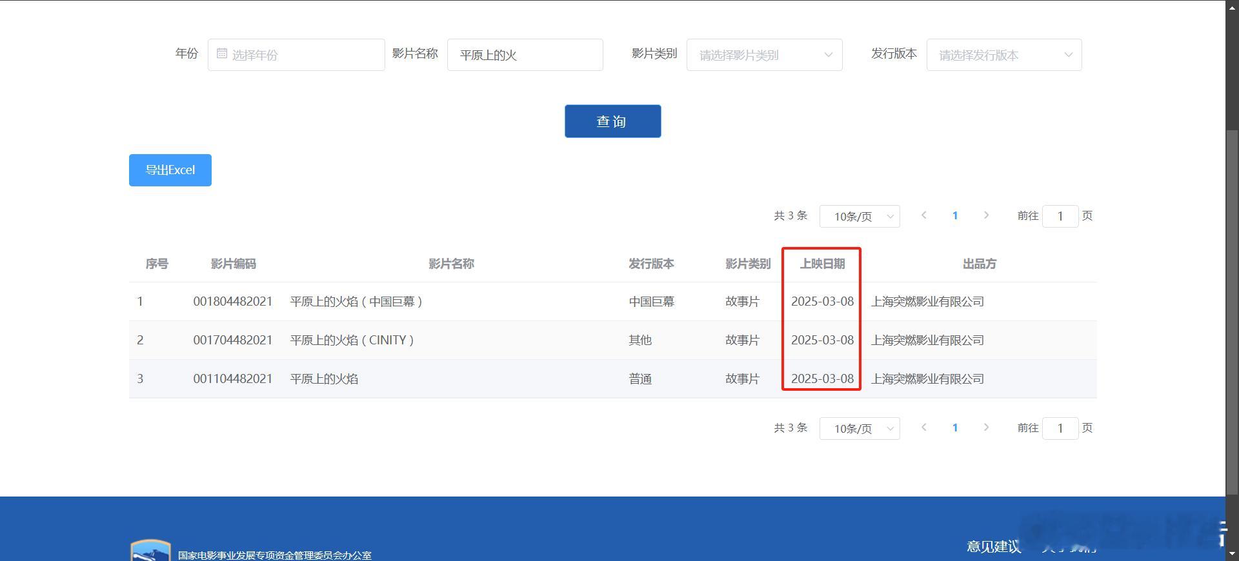1239x561 pixels.
Task: Open the 选择年份 year picker field
Action: click(x=296, y=55)
